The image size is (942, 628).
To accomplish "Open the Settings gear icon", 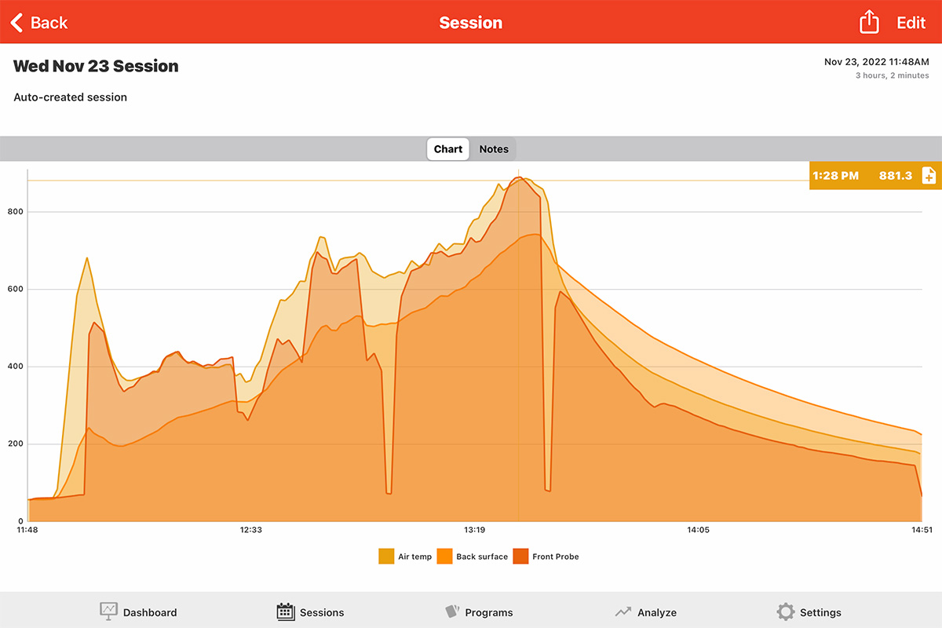I will (x=785, y=612).
